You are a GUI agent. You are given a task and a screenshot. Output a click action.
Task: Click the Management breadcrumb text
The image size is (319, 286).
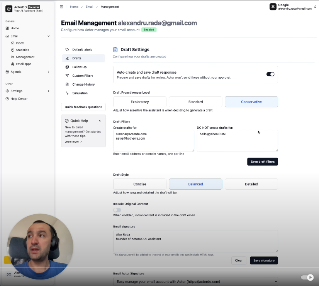pos(110,7)
